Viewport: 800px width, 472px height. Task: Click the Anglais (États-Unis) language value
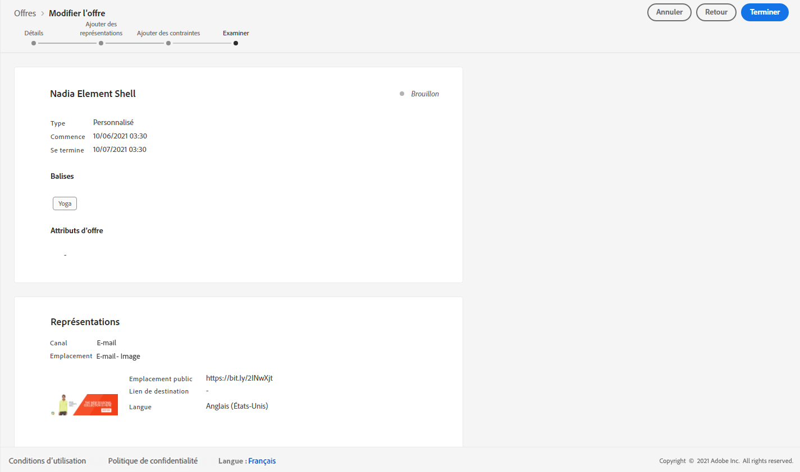pos(237,406)
